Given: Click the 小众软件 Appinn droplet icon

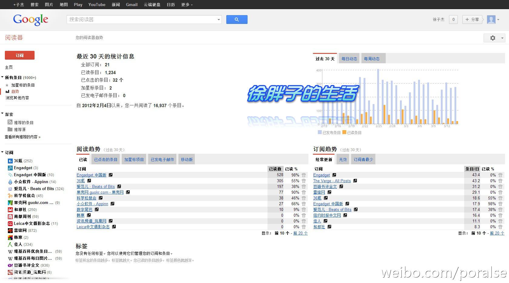Looking at the screenshot, I should point(10,182).
